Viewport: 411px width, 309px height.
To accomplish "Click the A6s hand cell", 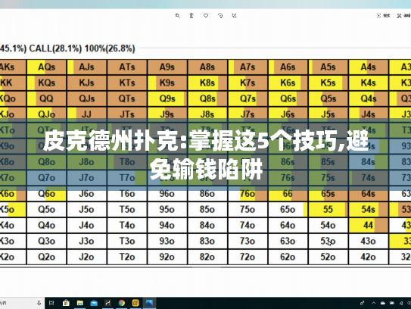I will [288, 67].
